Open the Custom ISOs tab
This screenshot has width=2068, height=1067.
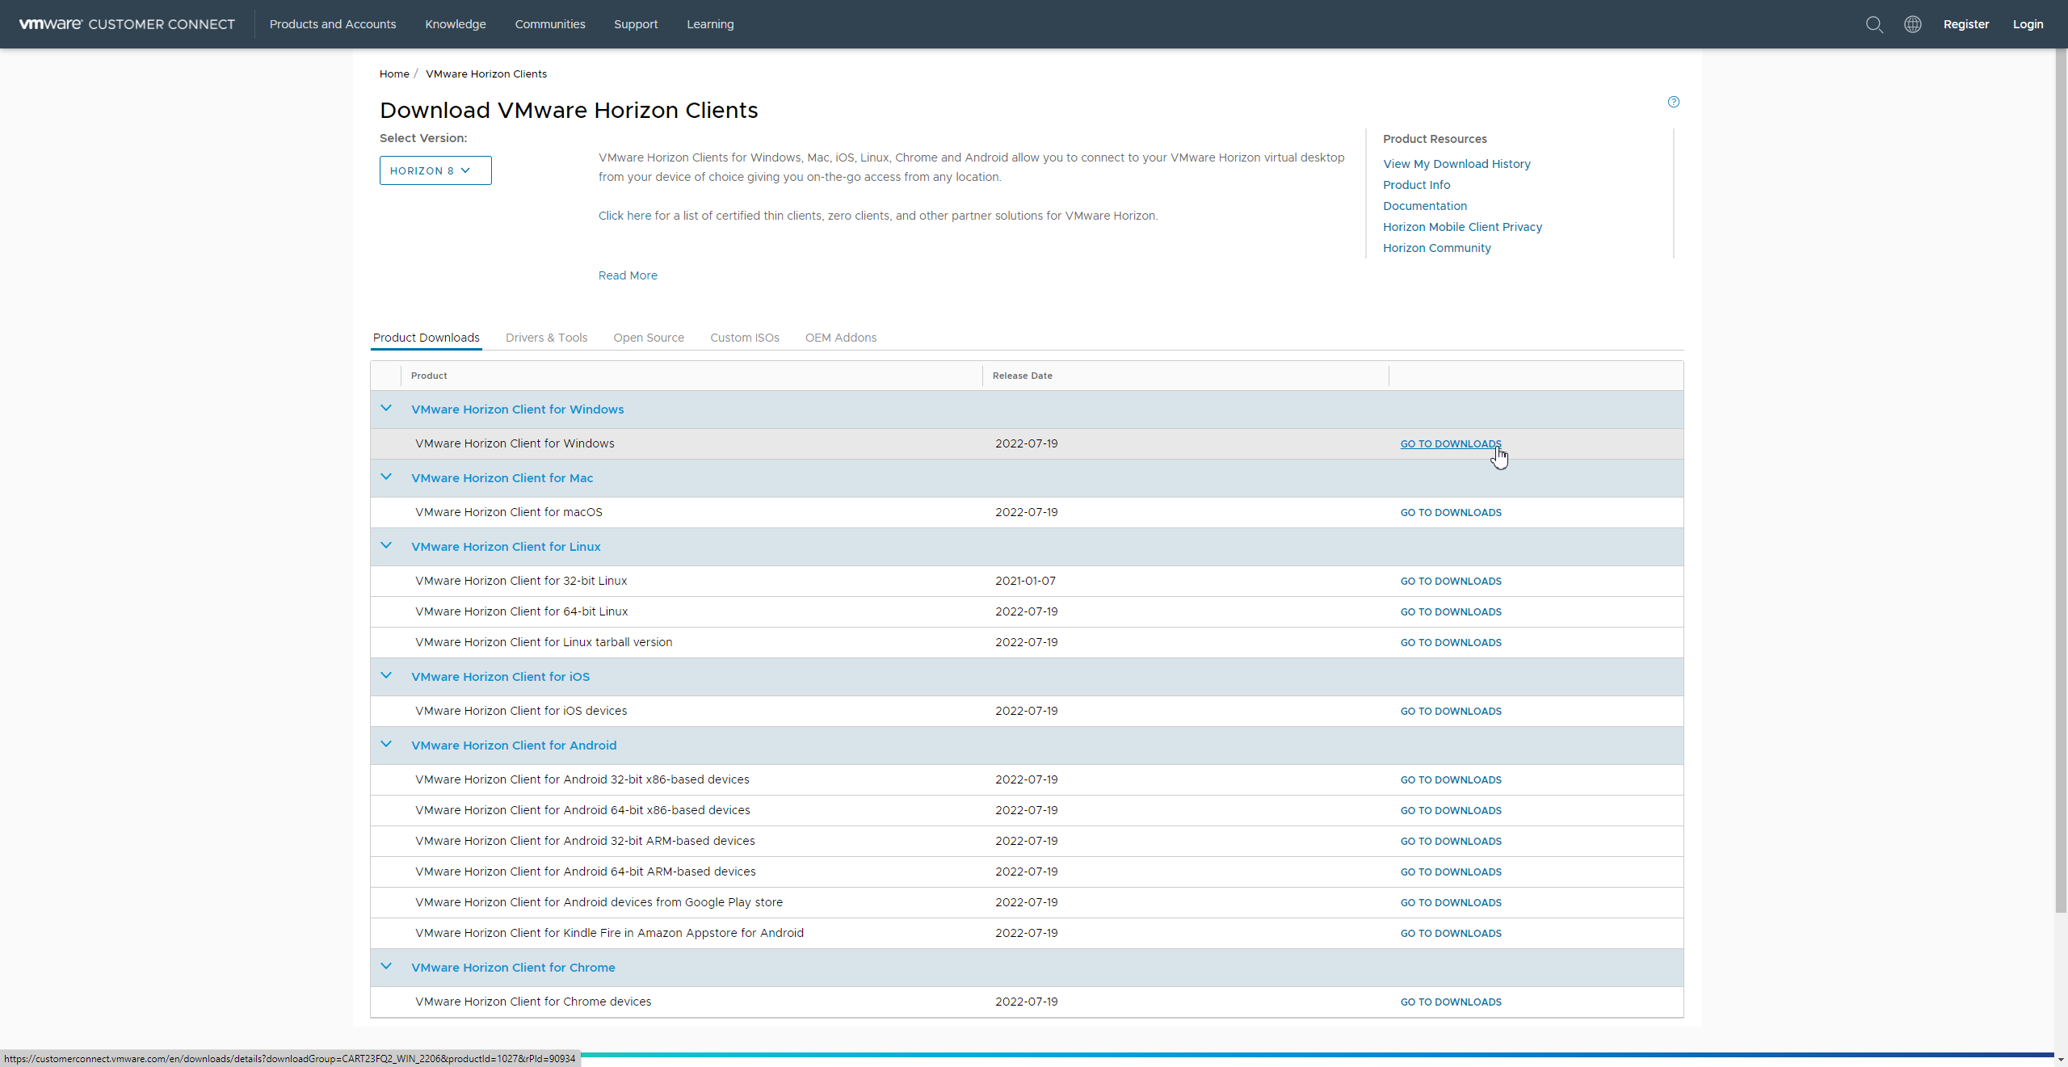[x=744, y=338]
